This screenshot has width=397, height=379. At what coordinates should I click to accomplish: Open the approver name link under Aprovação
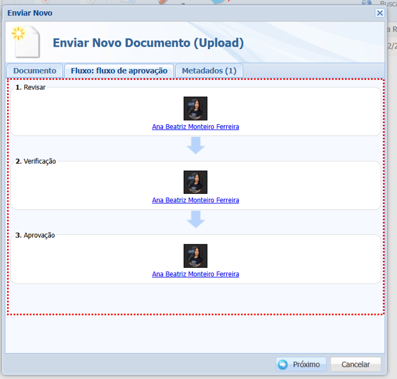tap(196, 274)
